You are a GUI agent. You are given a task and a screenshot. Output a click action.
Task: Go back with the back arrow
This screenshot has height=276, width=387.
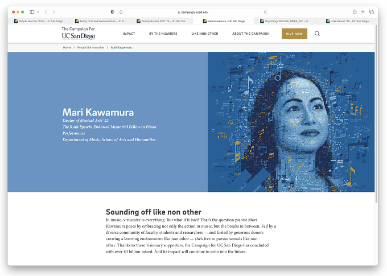pyautogui.click(x=46, y=12)
